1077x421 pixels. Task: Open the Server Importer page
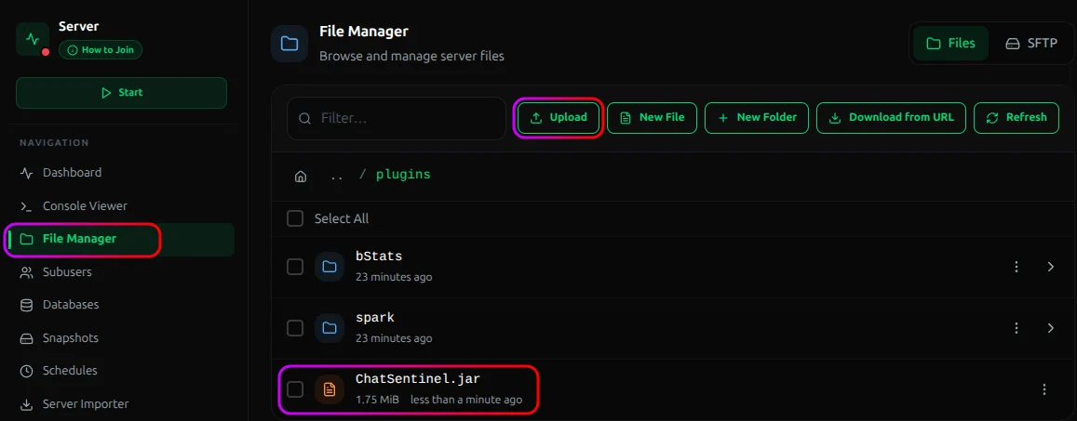pyautogui.click(x=86, y=404)
